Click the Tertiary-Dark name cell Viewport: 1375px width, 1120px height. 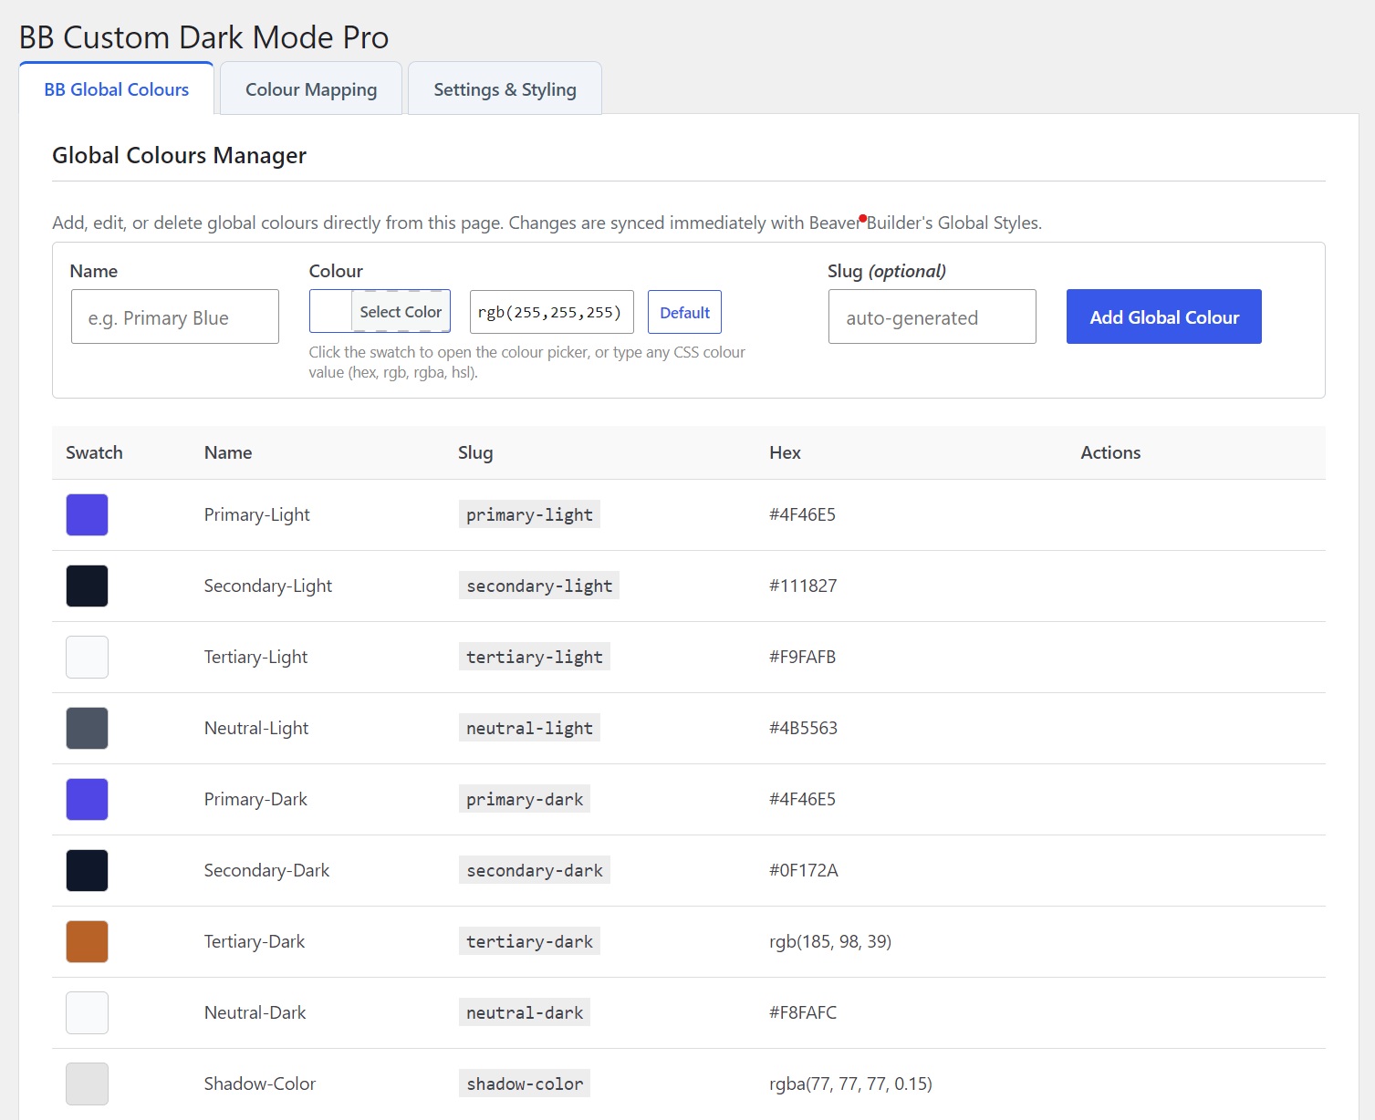pos(255,941)
